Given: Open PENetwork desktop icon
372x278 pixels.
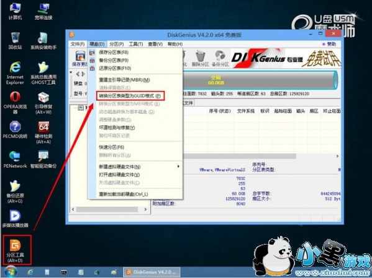Looking at the screenshot, I should coord(15,160).
